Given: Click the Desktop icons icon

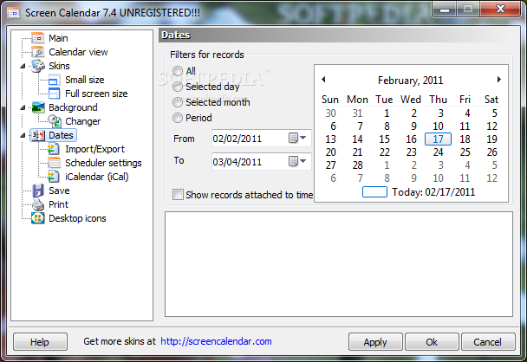Looking at the screenshot, I should pos(37,218).
